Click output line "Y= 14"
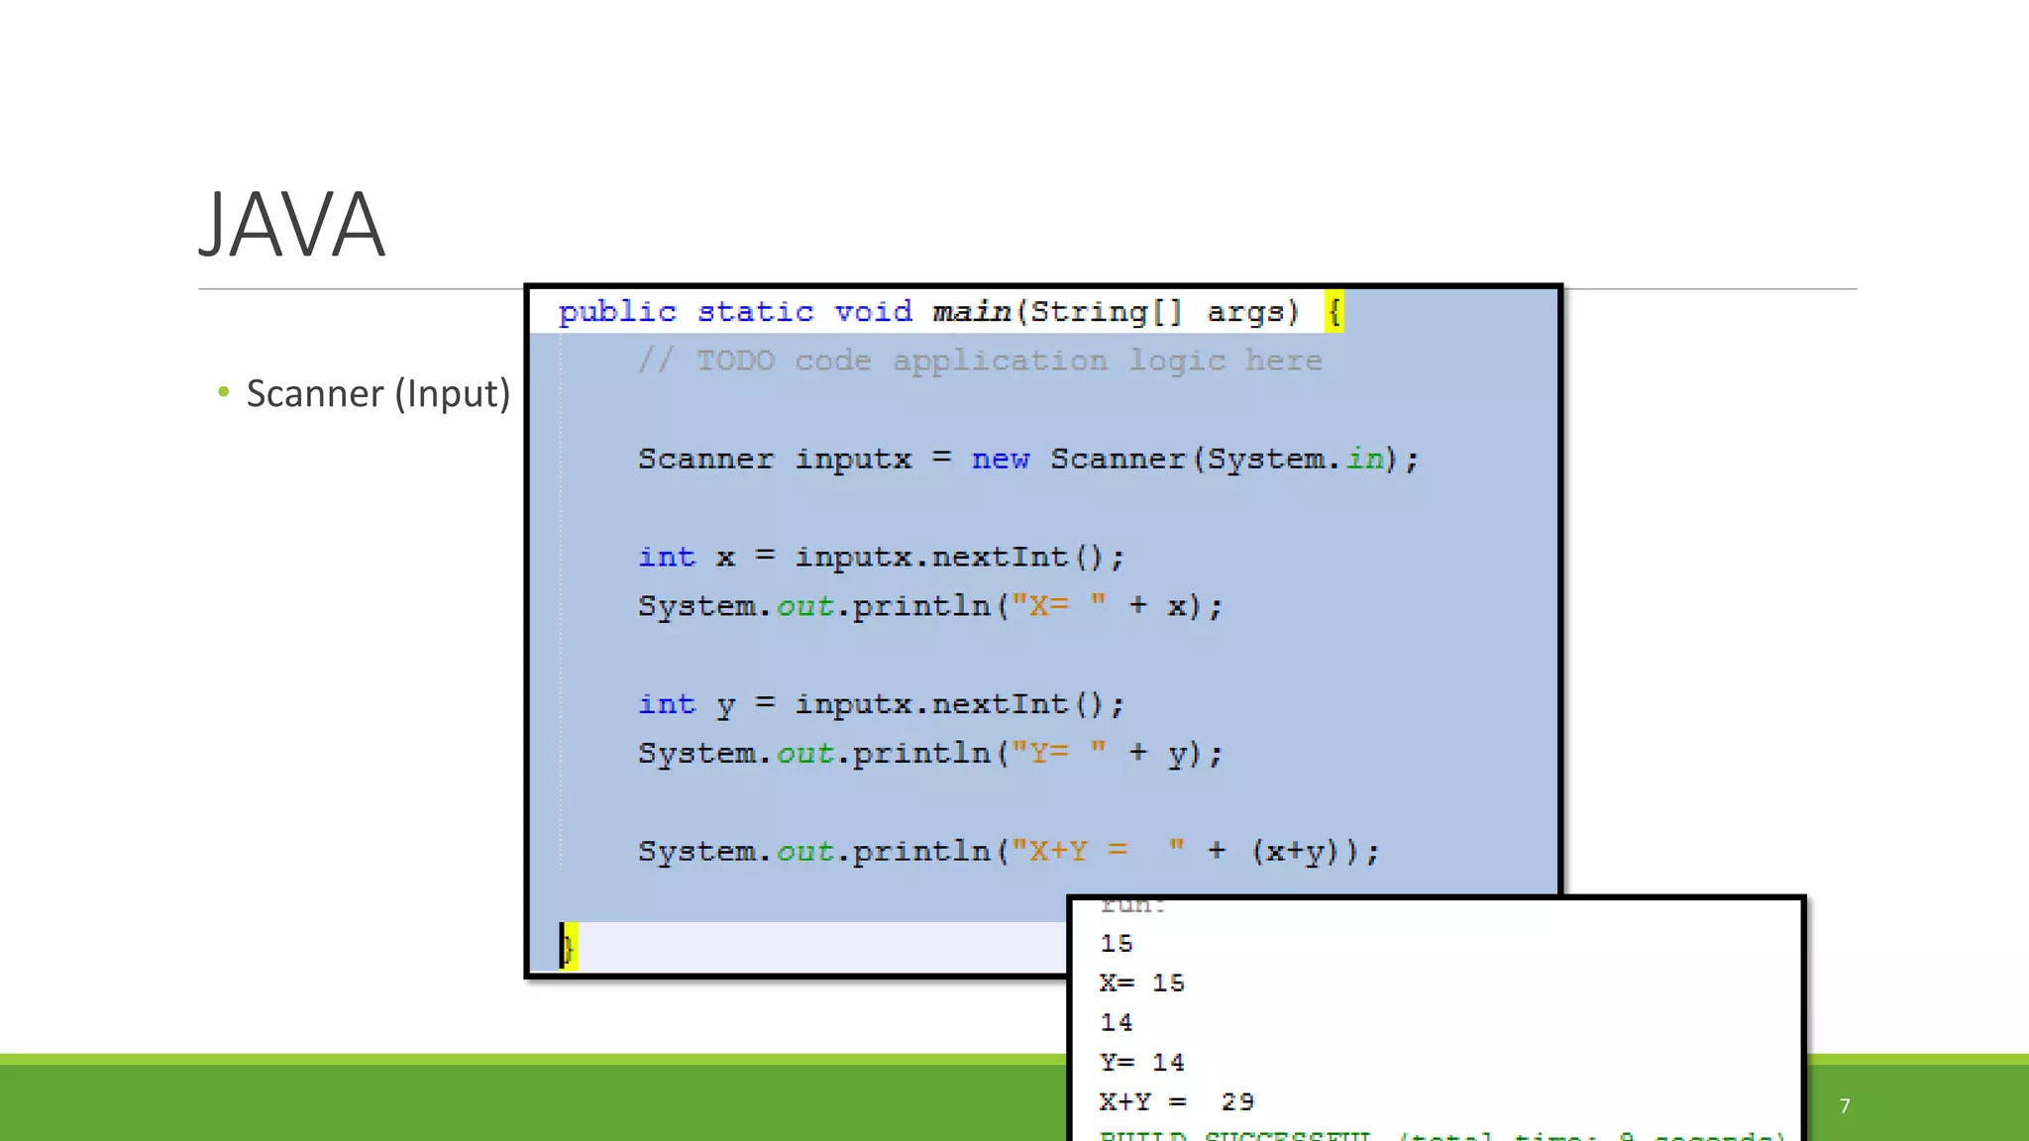Screen dimensions: 2029x1141 click(x=1142, y=1063)
